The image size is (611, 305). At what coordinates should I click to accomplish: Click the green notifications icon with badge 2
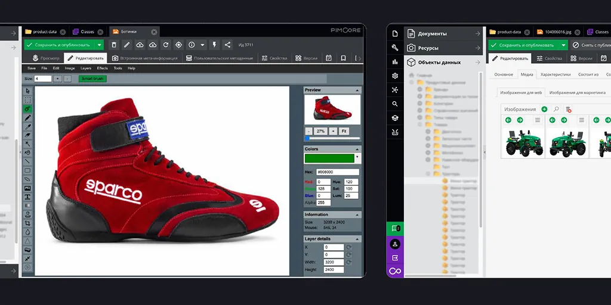click(395, 228)
